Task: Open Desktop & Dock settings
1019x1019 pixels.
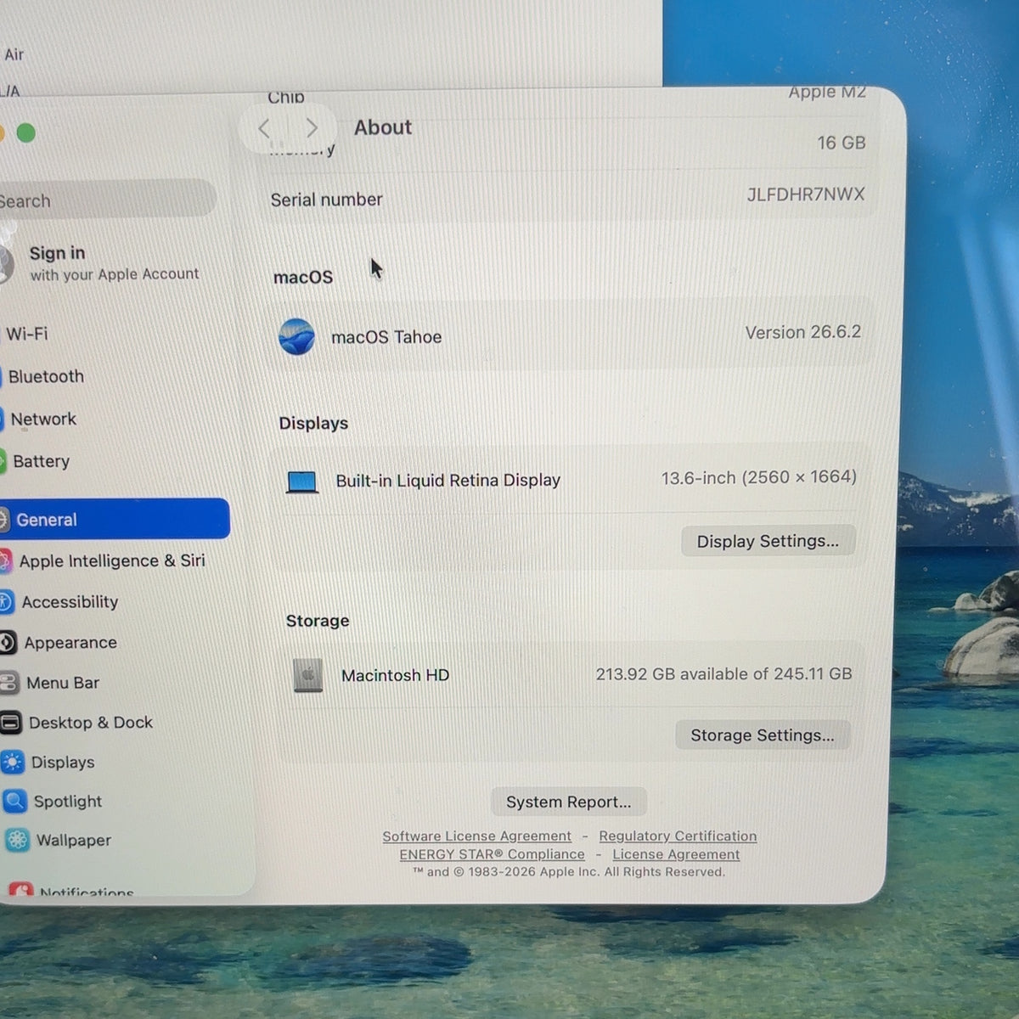Action: (x=77, y=723)
